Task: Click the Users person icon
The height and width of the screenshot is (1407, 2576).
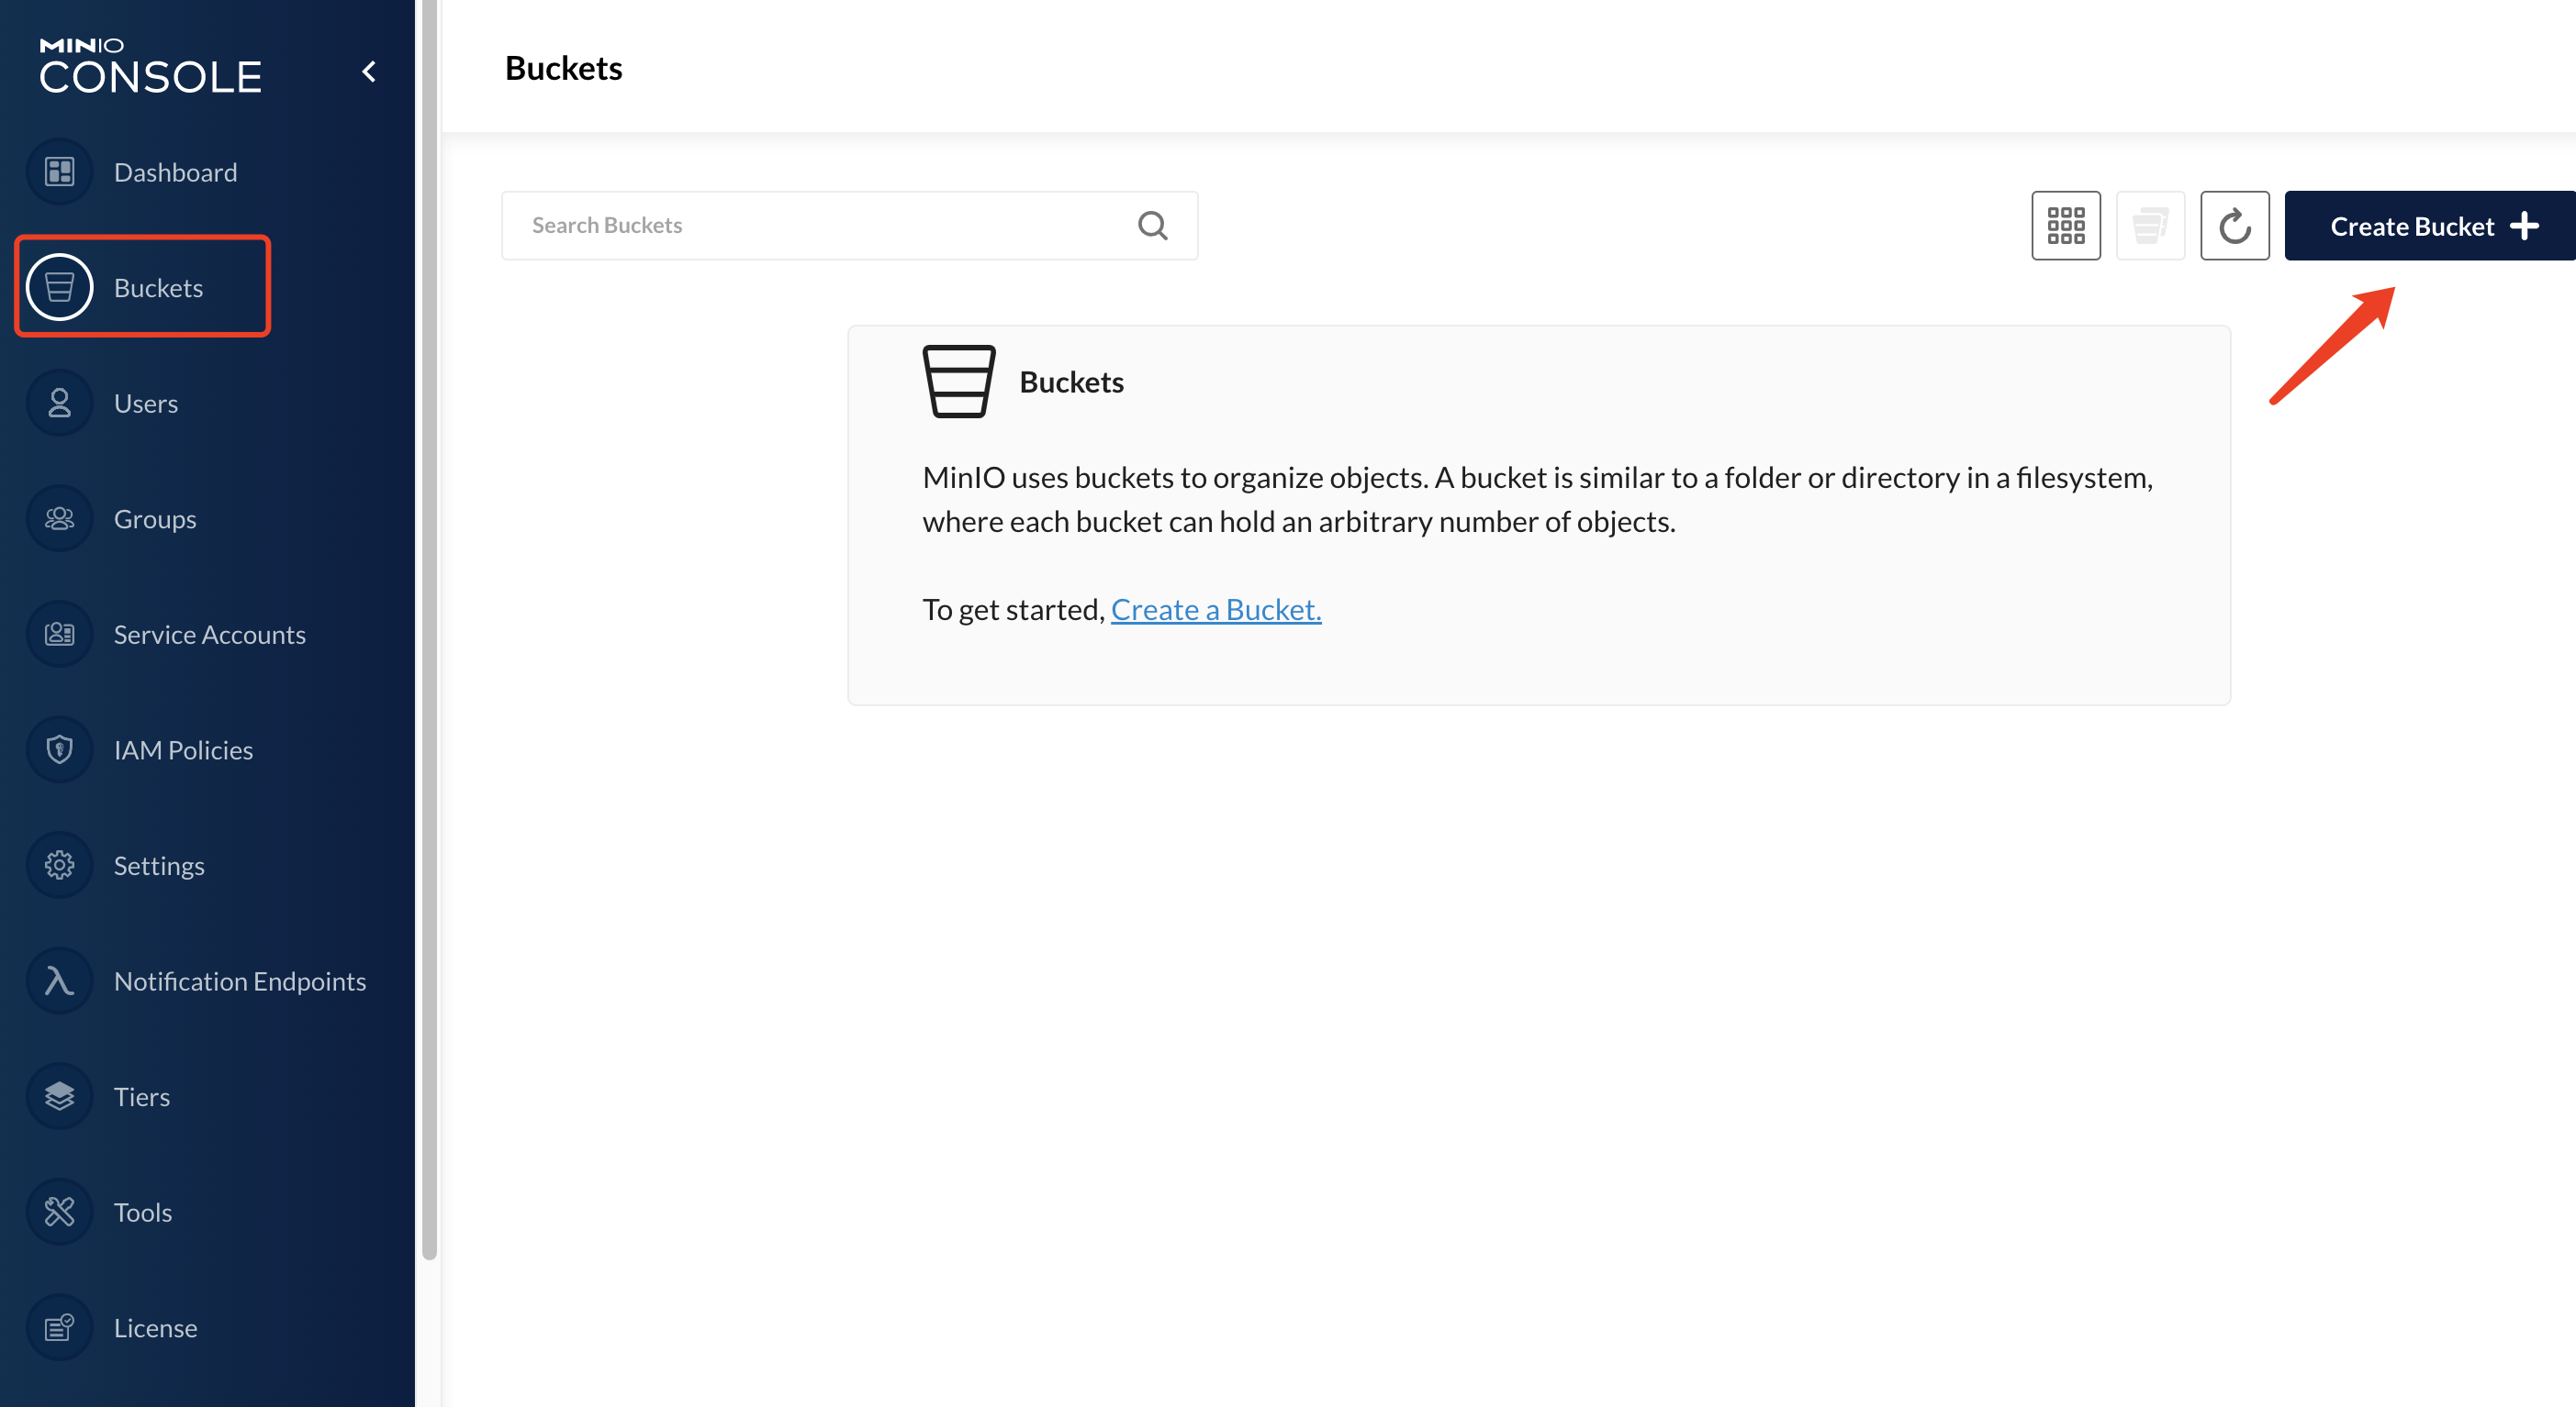Action: click(x=59, y=403)
